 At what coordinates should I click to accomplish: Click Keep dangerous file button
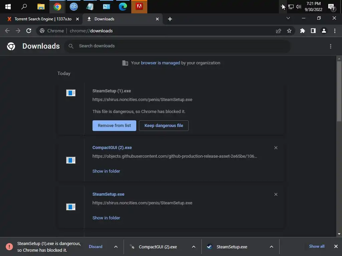pos(164,126)
